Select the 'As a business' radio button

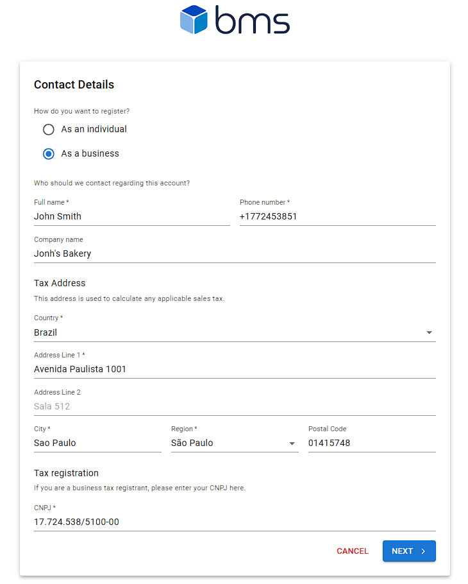48,154
